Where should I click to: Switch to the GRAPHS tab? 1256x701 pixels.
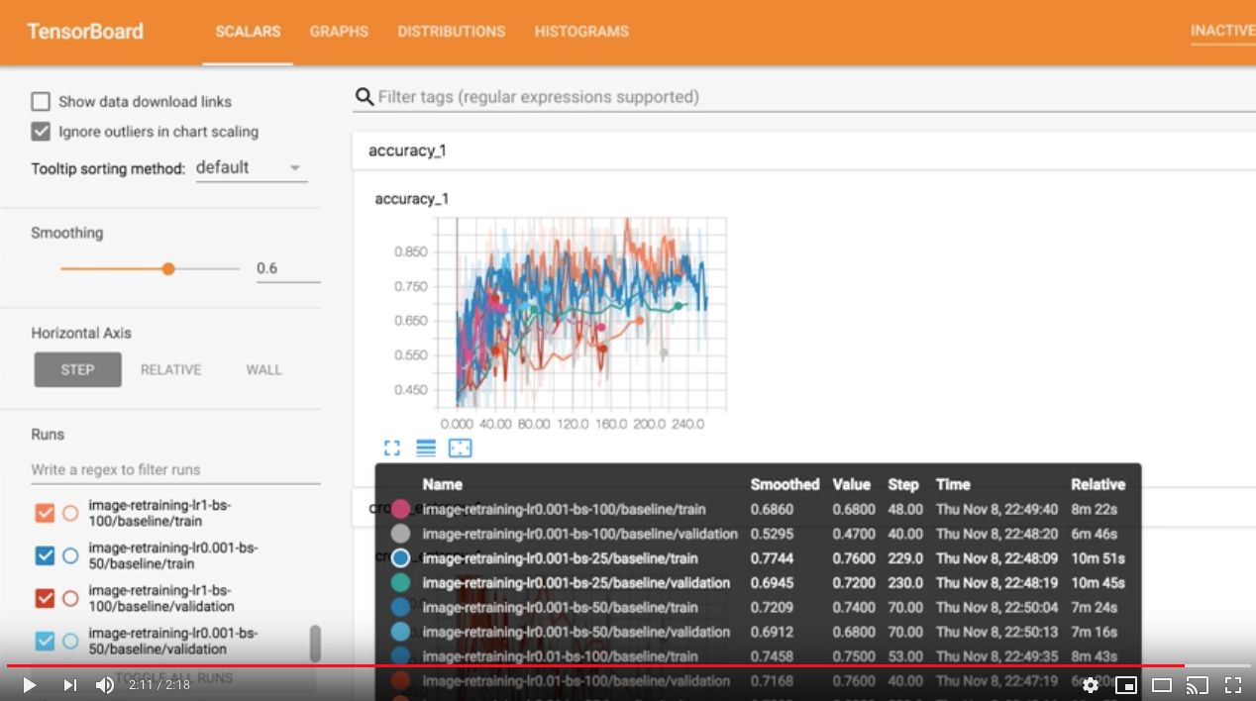coord(339,32)
